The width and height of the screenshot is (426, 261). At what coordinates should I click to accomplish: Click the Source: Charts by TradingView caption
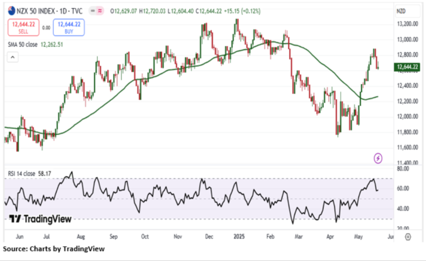pyautogui.click(x=54, y=249)
